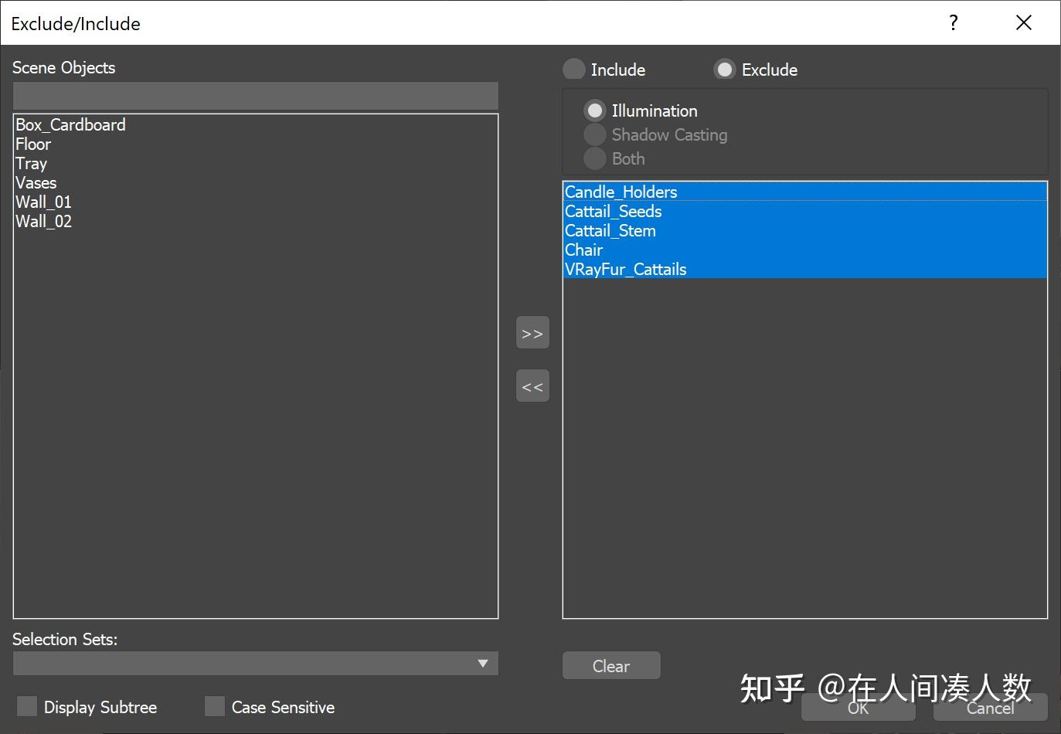This screenshot has height=734, width=1061.
Task: Confirm changes with OK
Action: click(x=856, y=708)
